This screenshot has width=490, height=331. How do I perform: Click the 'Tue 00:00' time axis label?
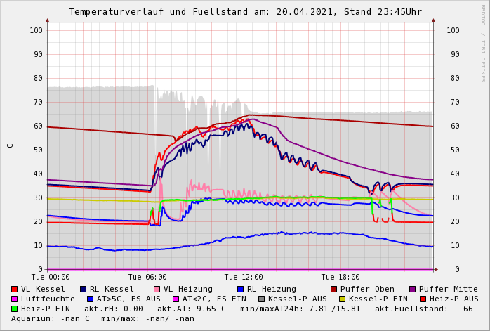(51, 278)
